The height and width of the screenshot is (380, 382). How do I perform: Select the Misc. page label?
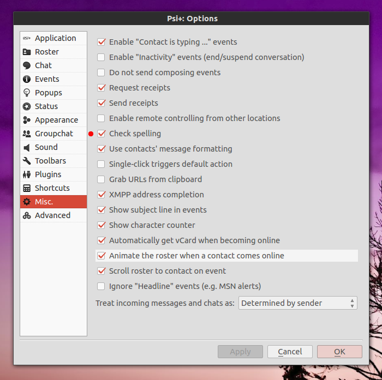[44, 202]
